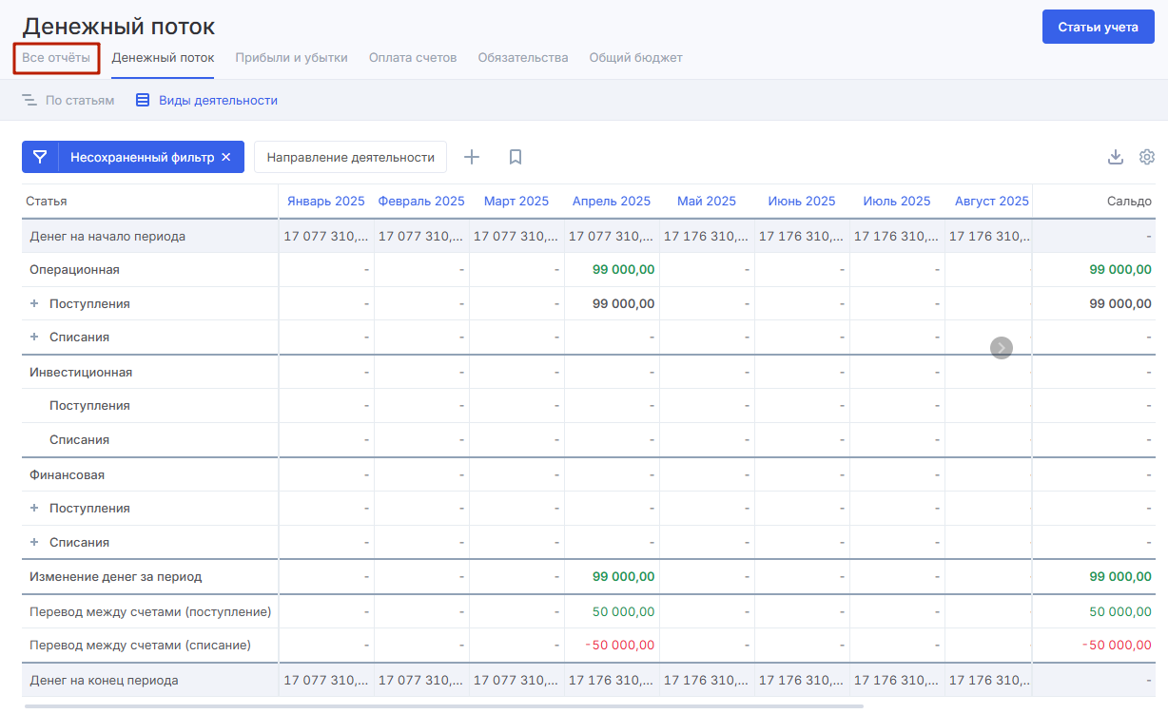Select the 'Инвестиционная' row label

coord(81,373)
